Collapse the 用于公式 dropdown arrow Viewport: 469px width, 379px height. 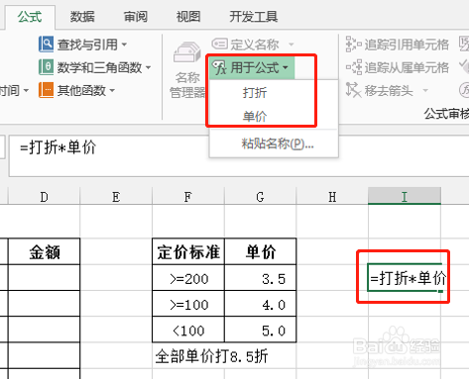click(286, 68)
